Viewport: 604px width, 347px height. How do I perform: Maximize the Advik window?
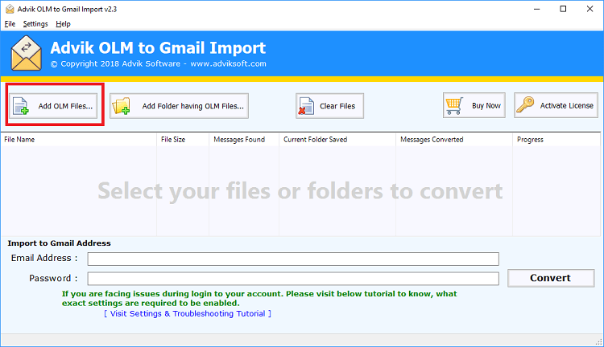[563, 9]
